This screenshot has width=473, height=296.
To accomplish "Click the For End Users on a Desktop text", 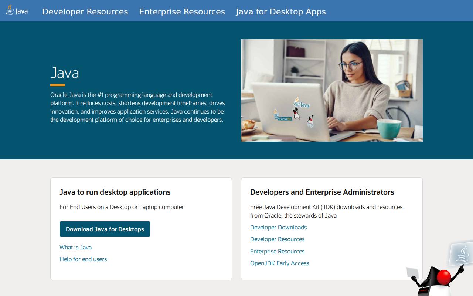I will tap(122, 207).
